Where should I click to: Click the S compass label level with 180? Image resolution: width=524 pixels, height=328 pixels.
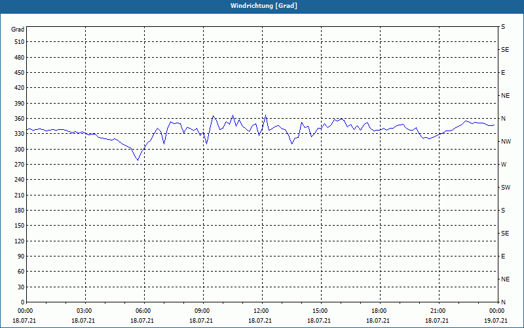point(503,211)
